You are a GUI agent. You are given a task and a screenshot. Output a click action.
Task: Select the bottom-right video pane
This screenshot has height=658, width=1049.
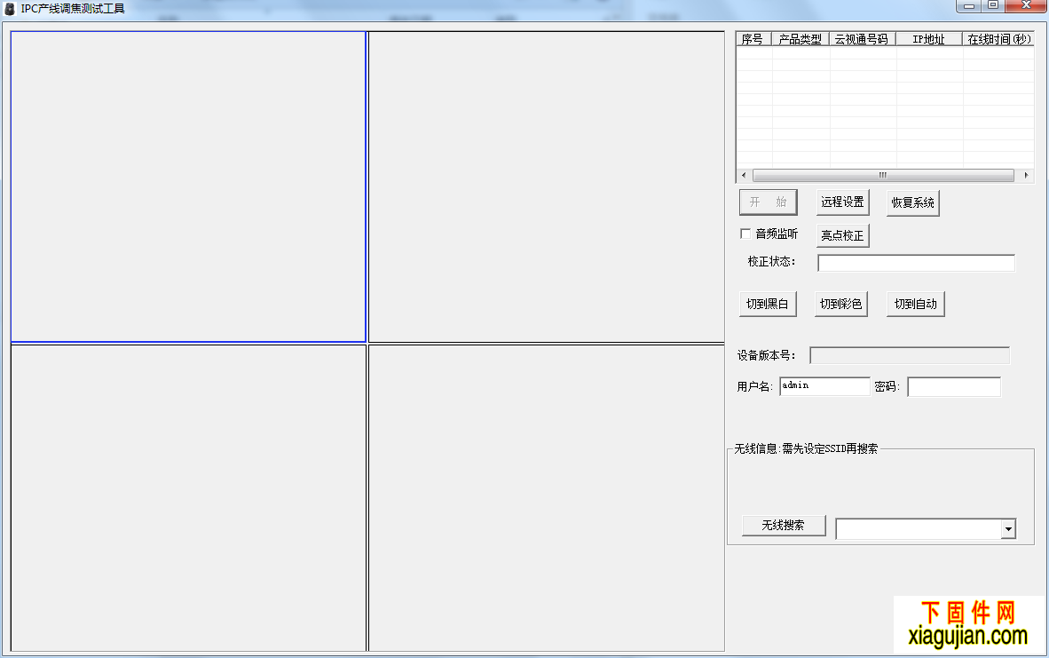click(x=547, y=498)
